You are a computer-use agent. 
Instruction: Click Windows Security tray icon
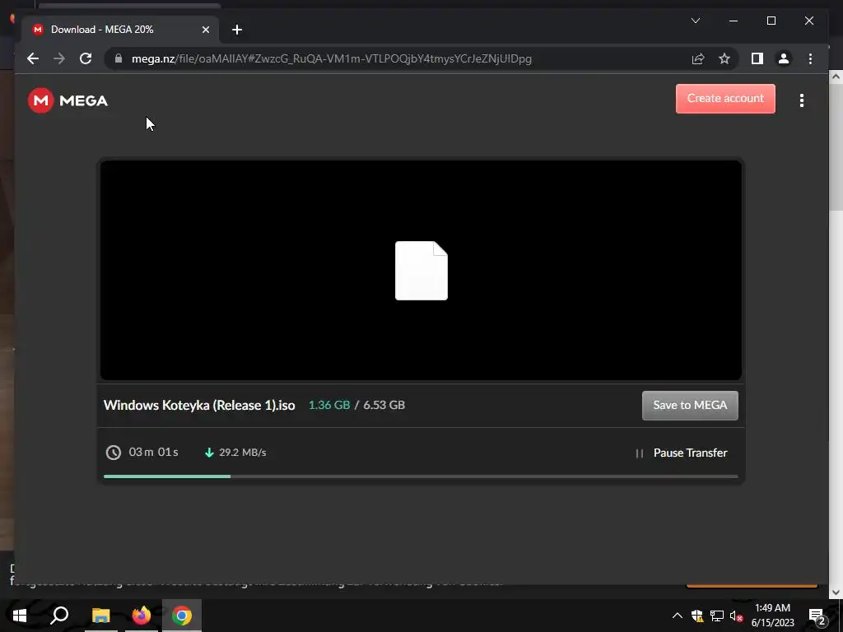(697, 616)
